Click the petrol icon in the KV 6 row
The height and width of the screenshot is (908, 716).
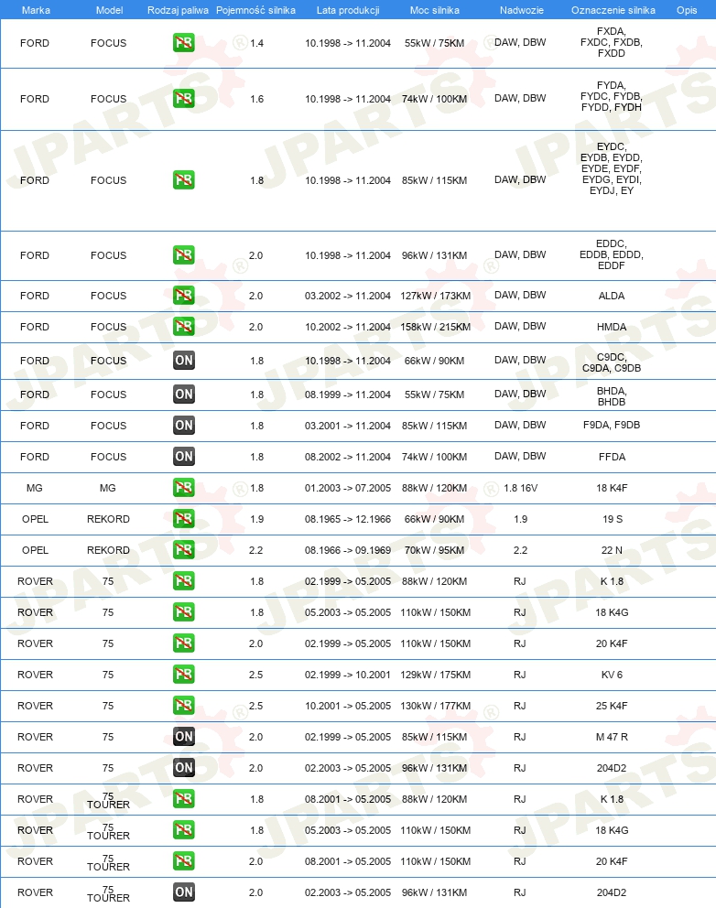coord(184,675)
